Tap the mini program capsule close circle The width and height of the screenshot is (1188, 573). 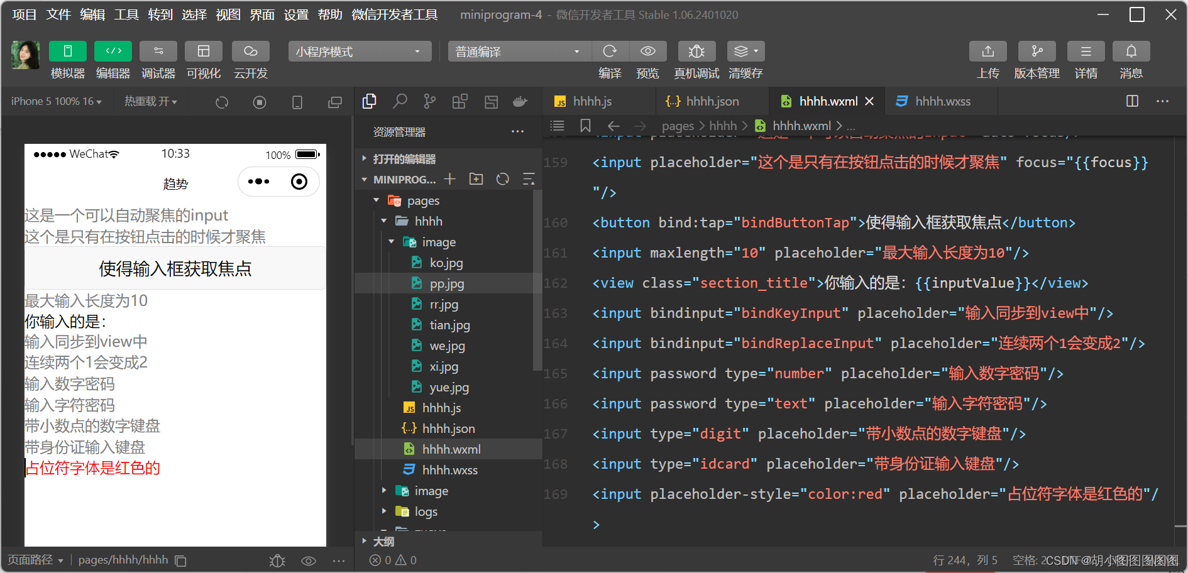tap(299, 182)
